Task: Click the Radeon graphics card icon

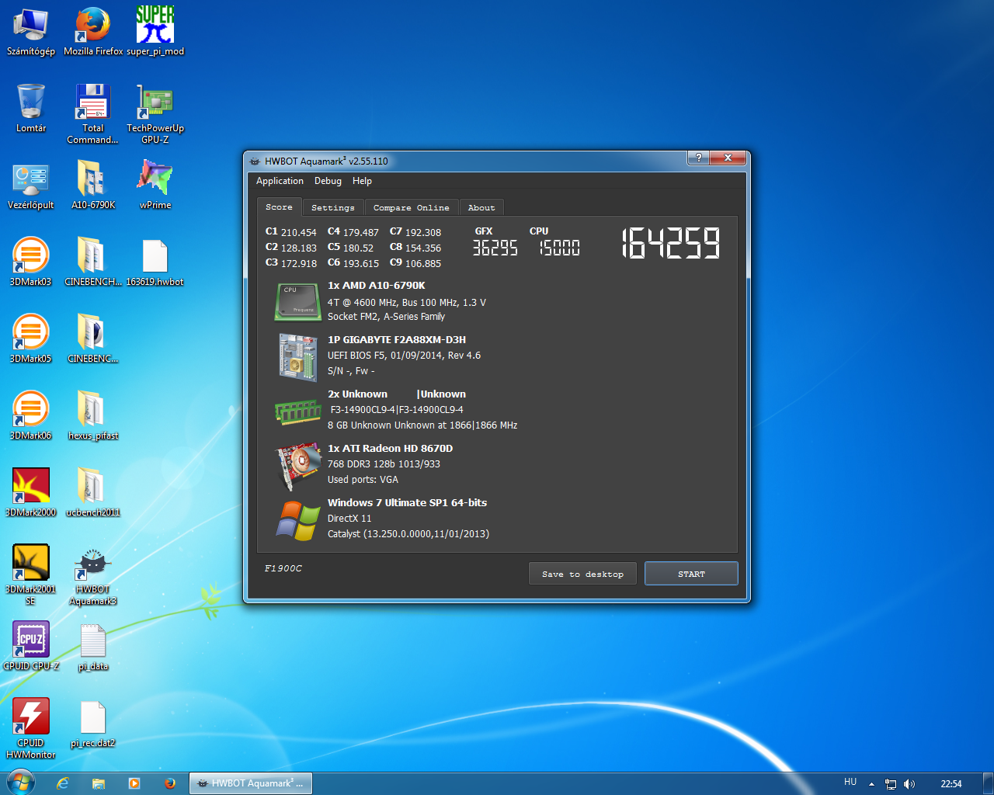Action: [300, 466]
